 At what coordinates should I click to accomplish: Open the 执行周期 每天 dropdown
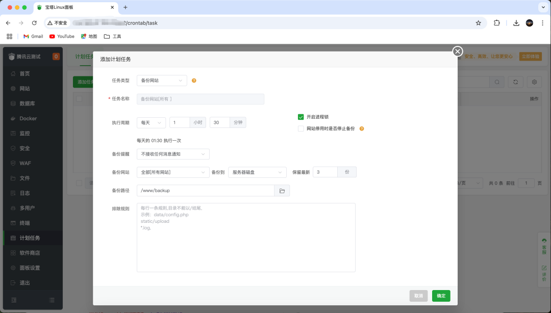(x=151, y=123)
